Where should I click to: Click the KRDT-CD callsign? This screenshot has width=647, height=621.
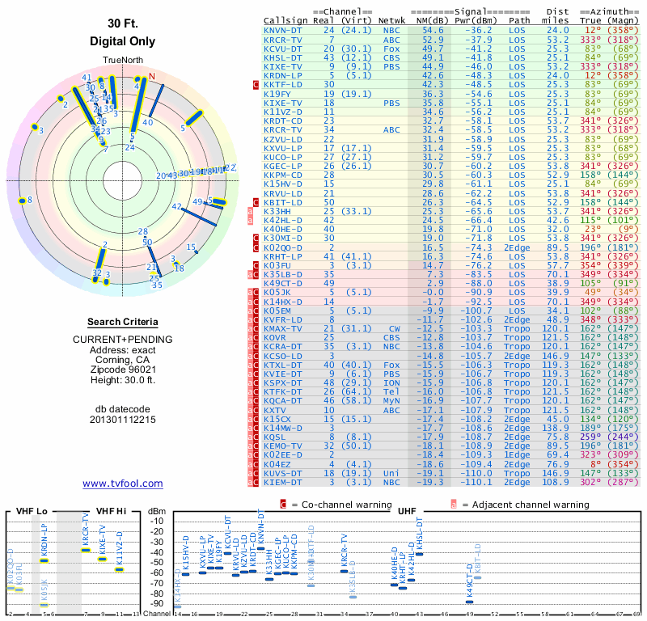click(x=282, y=121)
